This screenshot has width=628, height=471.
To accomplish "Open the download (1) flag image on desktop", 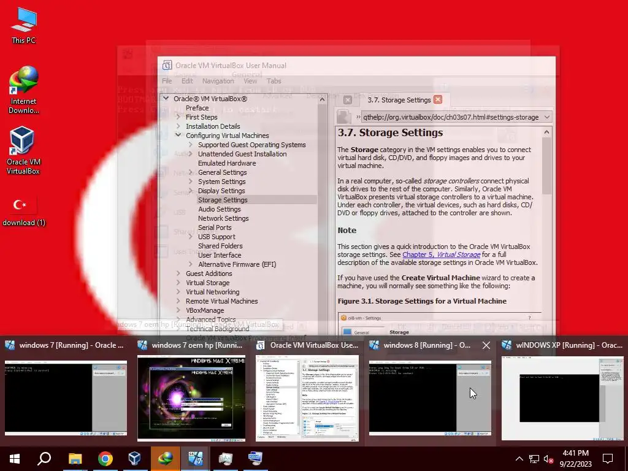I will [24, 210].
